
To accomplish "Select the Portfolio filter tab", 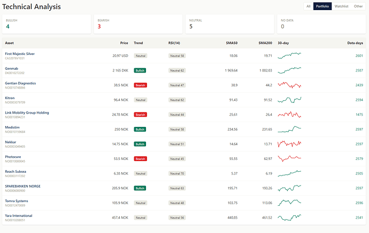I will pyautogui.click(x=322, y=6).
